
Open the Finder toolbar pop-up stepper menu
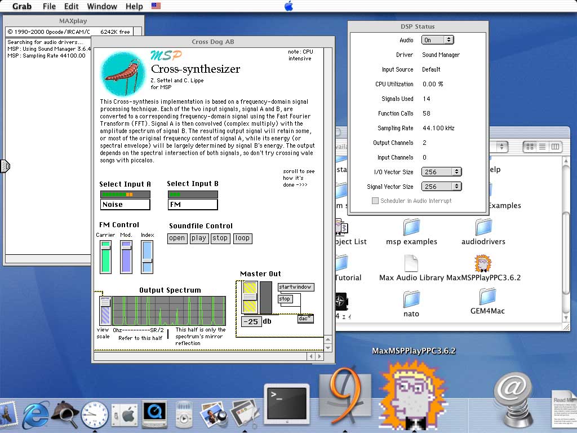point(501,147)
